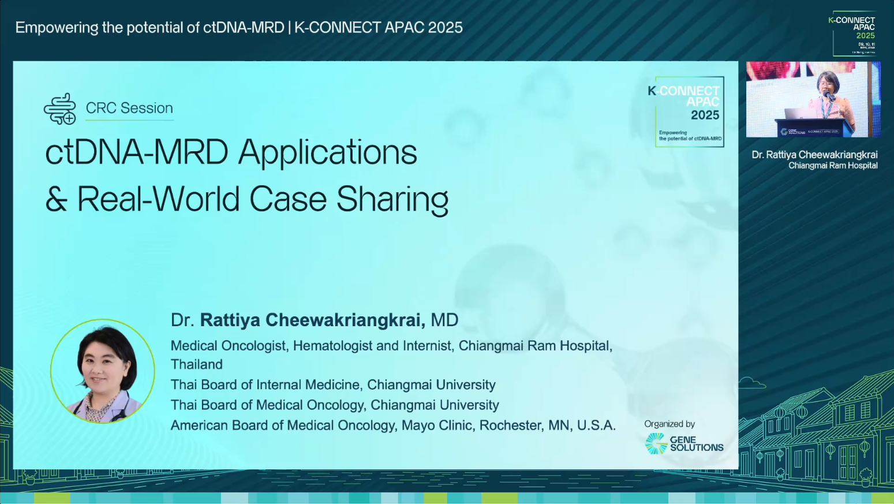The height and width of the screenshot is (504, 894).
Task: Click the Chiangmai Ram Hospital caption text
Action: pos(833,166)
